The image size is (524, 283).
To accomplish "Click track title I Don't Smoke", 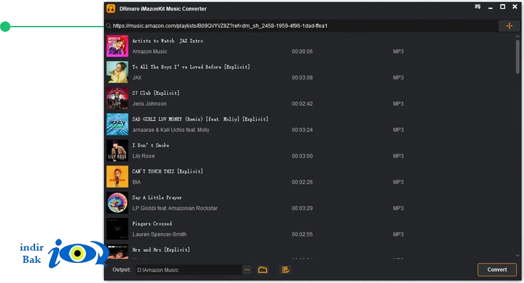I will (x=151, y=145).
